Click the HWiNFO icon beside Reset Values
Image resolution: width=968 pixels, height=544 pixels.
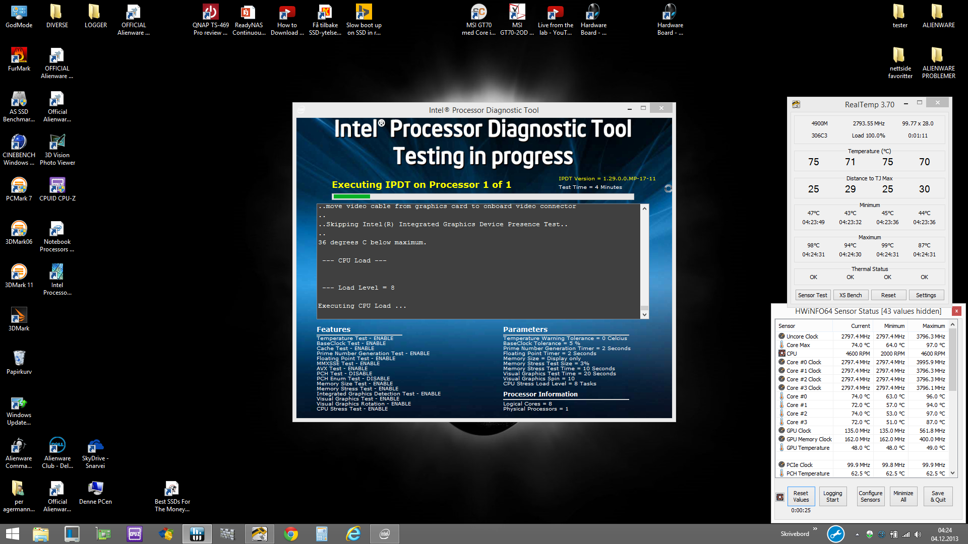click(x=780, y=497)
